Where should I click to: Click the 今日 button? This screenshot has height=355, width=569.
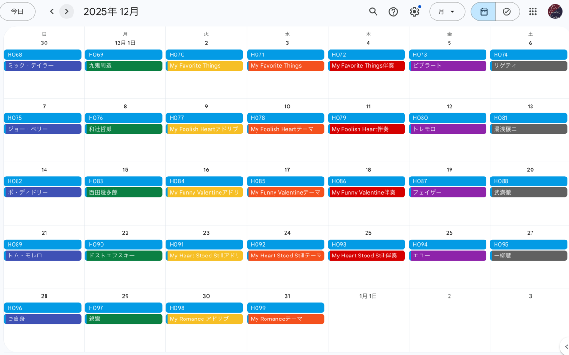pyautogui.click(x=18, y=12)
